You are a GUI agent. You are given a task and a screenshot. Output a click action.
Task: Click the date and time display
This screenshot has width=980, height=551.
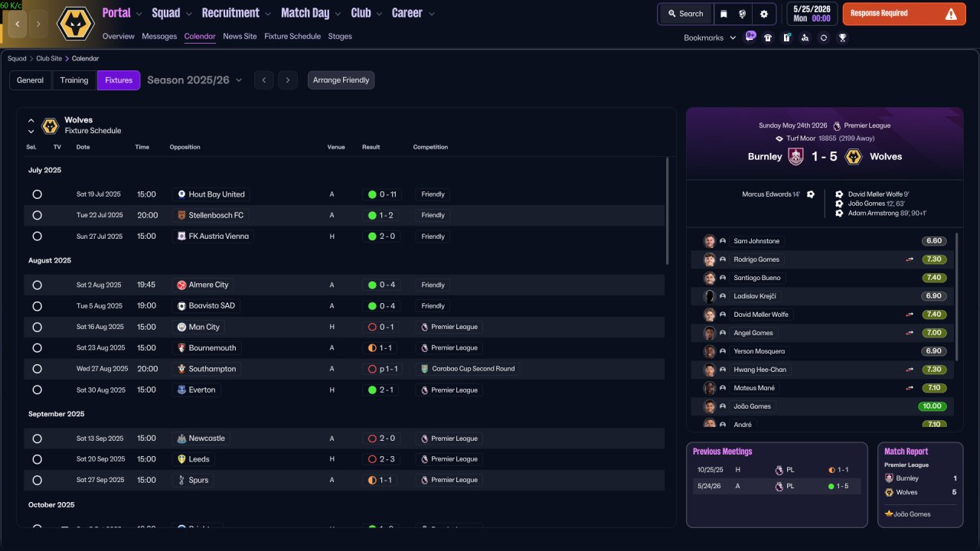(x=811, y=14)
